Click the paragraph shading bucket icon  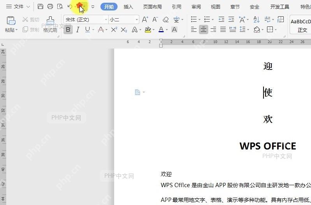point(257,30)
